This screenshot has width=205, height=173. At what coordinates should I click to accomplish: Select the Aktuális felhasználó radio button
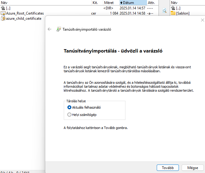pyautogui.click(x=69, y=107)
